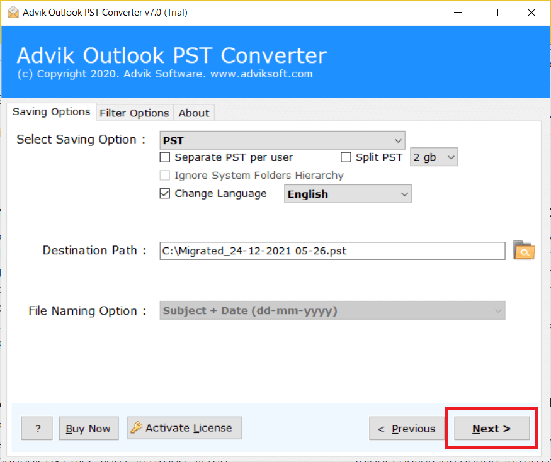The image size is (551, 462).
Task: Click the question mark help button
Action: click(38, 429)
